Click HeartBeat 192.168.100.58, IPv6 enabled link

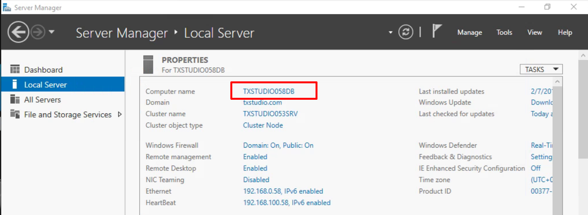287,202
